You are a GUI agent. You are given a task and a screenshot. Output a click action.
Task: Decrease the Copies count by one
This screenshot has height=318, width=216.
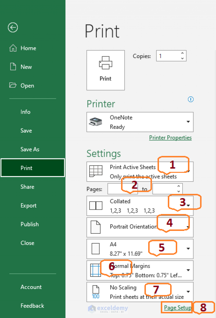(182, 58)
